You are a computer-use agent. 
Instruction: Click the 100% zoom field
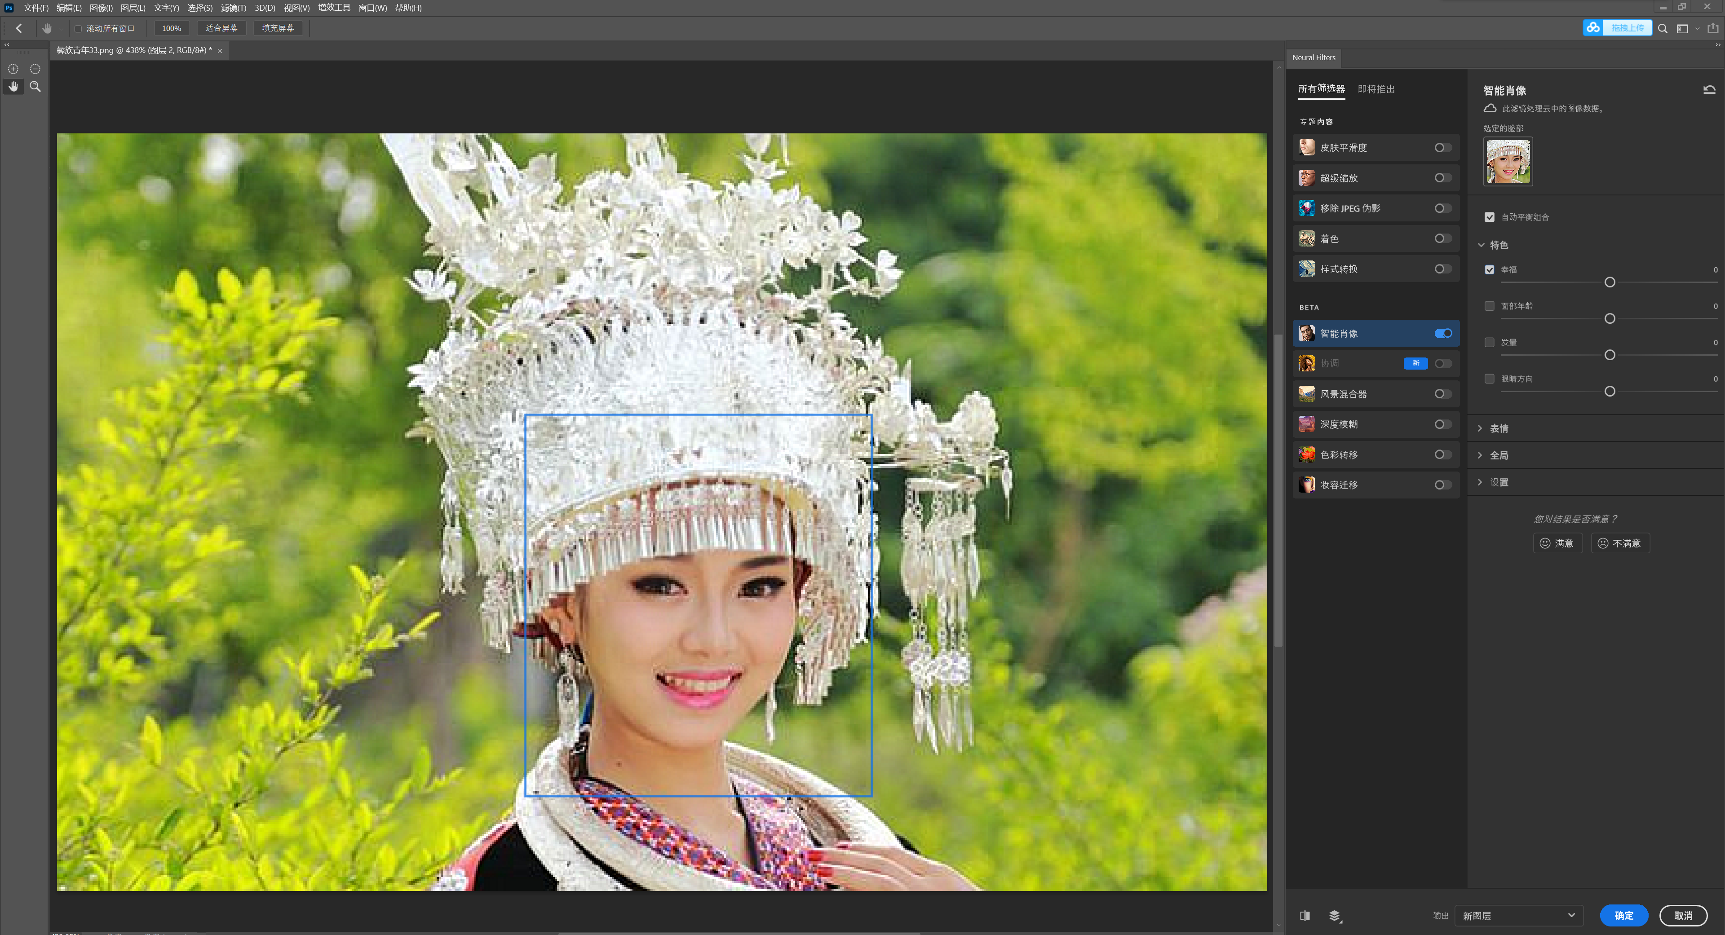pos(172,28)
